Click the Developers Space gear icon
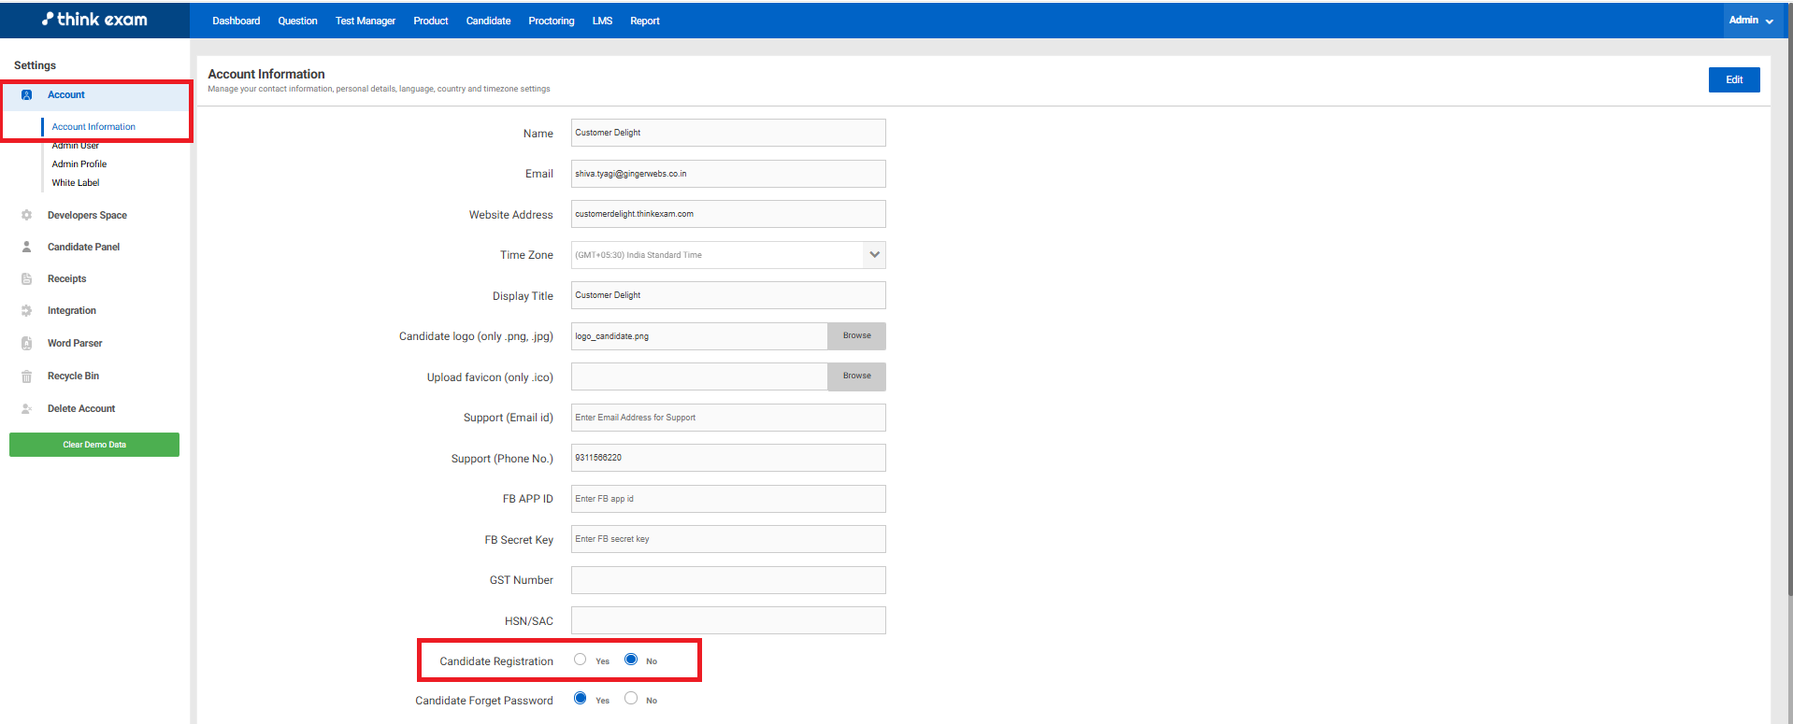 pyautogui.click(x=26, y=216)
